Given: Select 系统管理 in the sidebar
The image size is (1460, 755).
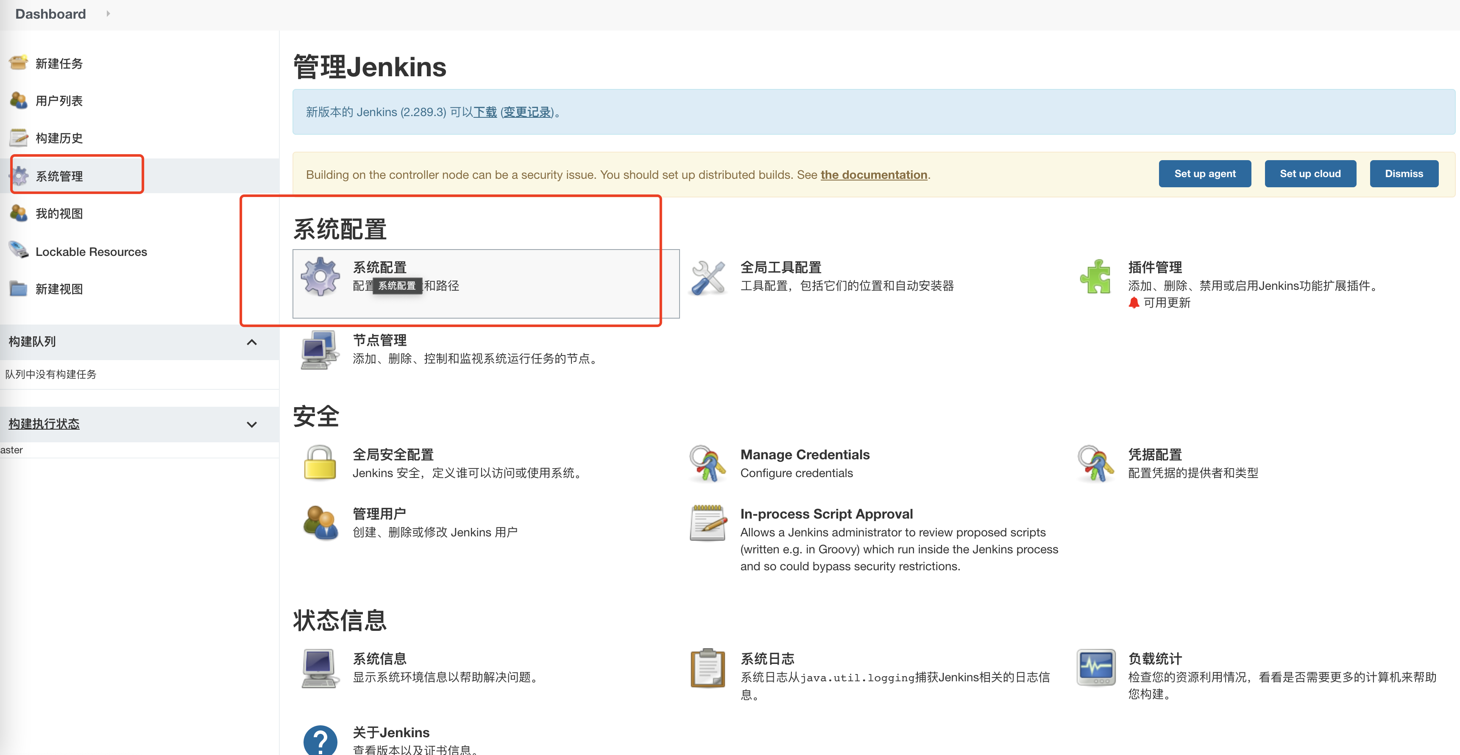Looking at the screenshot, I should [59, 176].
